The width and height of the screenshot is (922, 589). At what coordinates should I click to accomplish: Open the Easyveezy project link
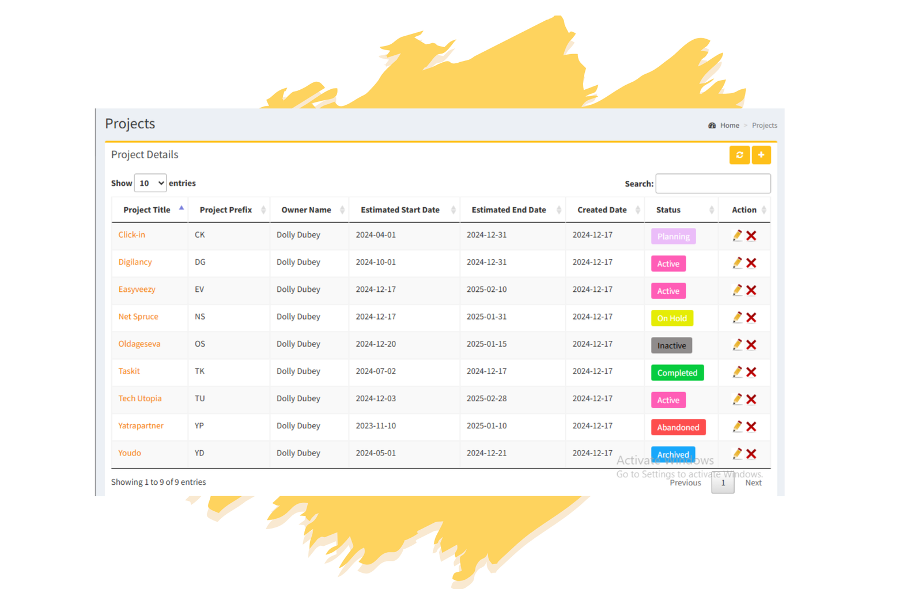click(137, 289)
